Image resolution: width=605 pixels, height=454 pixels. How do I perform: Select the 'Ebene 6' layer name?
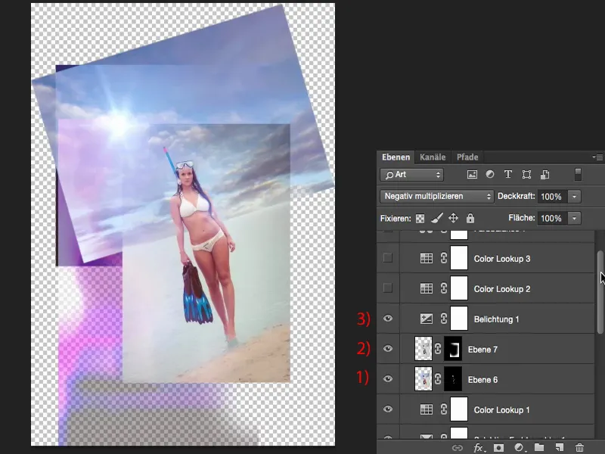(482, 380)
